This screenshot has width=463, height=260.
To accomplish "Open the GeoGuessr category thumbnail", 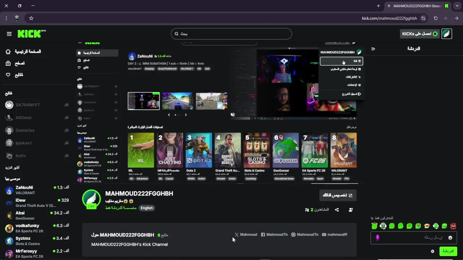I will (285, 150).
